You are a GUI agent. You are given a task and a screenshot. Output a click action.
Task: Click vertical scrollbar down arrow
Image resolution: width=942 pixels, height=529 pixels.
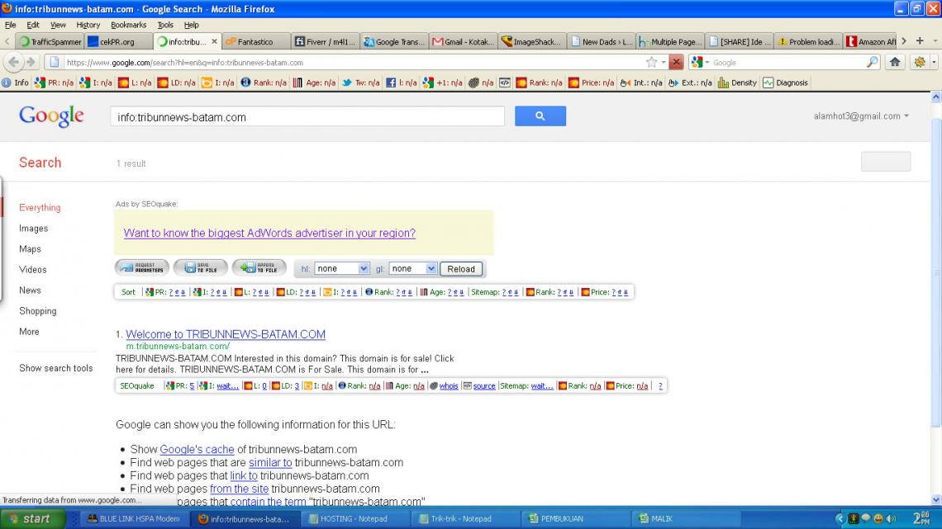(935, 499)
